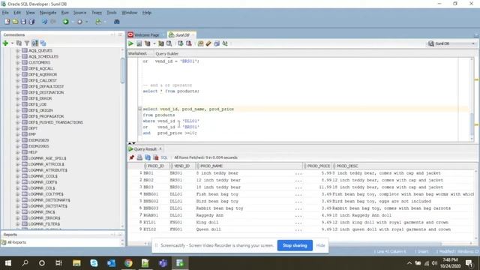Viewport: 480px width, 270px height.
Task: Open the Tools menu
Action: click(112, 13)
